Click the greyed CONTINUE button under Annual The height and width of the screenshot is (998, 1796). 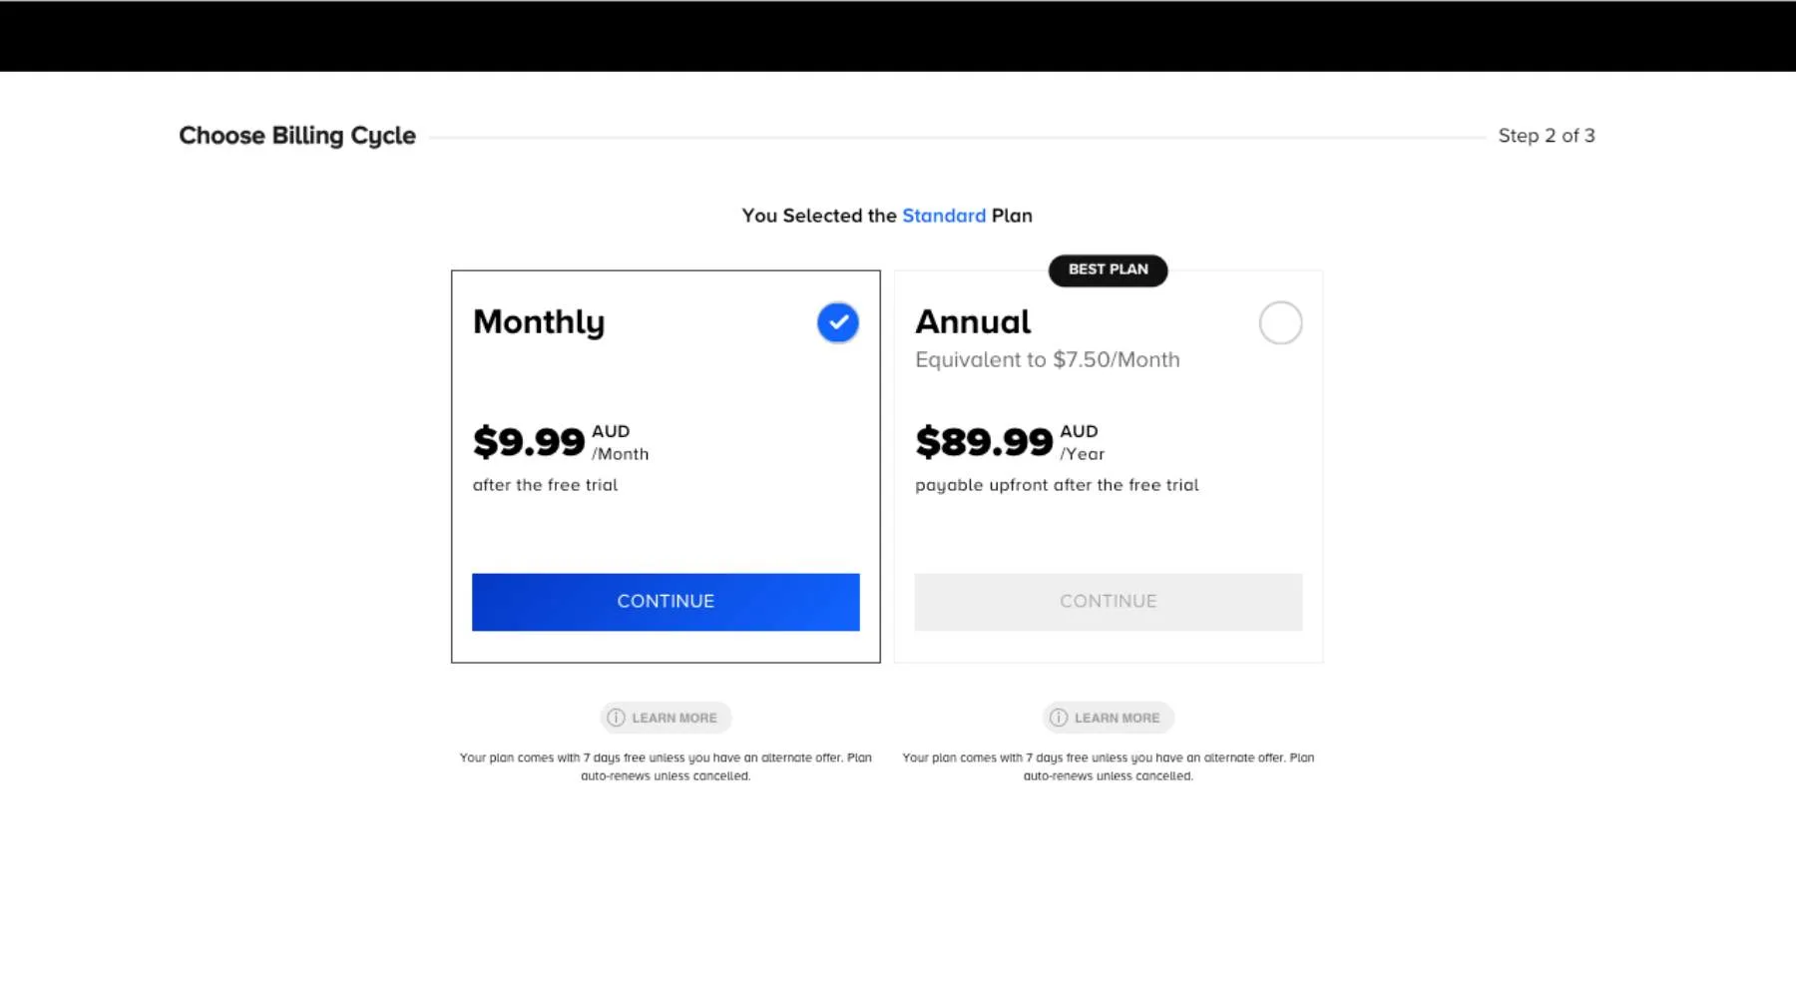pos(1108,602)
